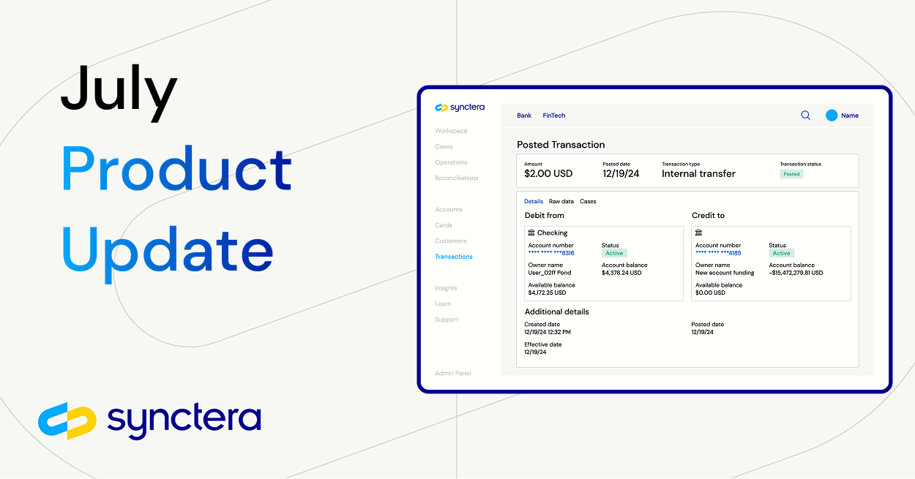The image size is (915, 479).
Task: Click the Effective date label
Action: tap(543, 344)
